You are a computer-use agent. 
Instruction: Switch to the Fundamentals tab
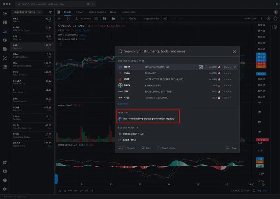tap(128, 12)
